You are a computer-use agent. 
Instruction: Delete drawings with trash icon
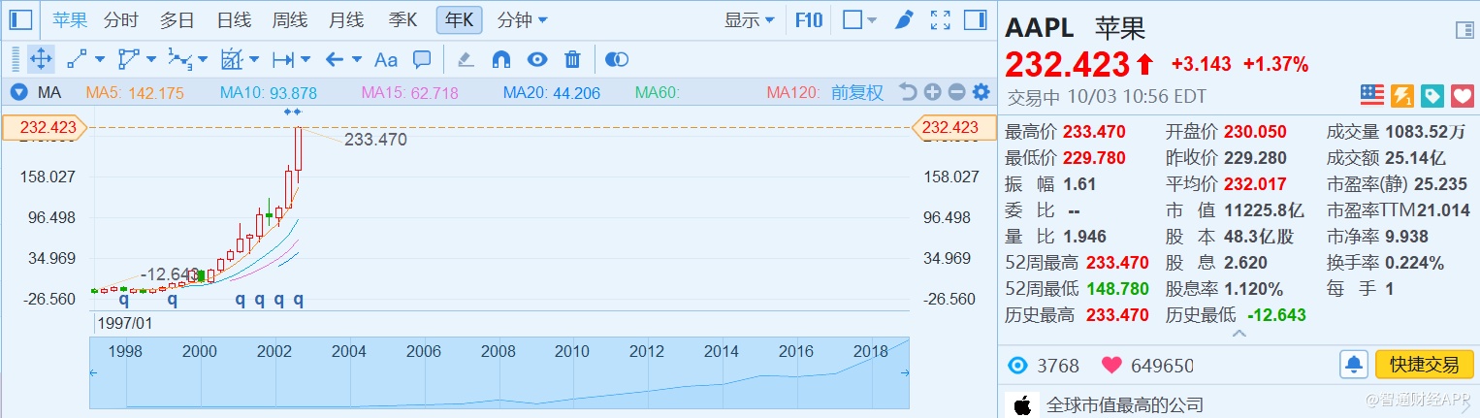tap(572, 59)
